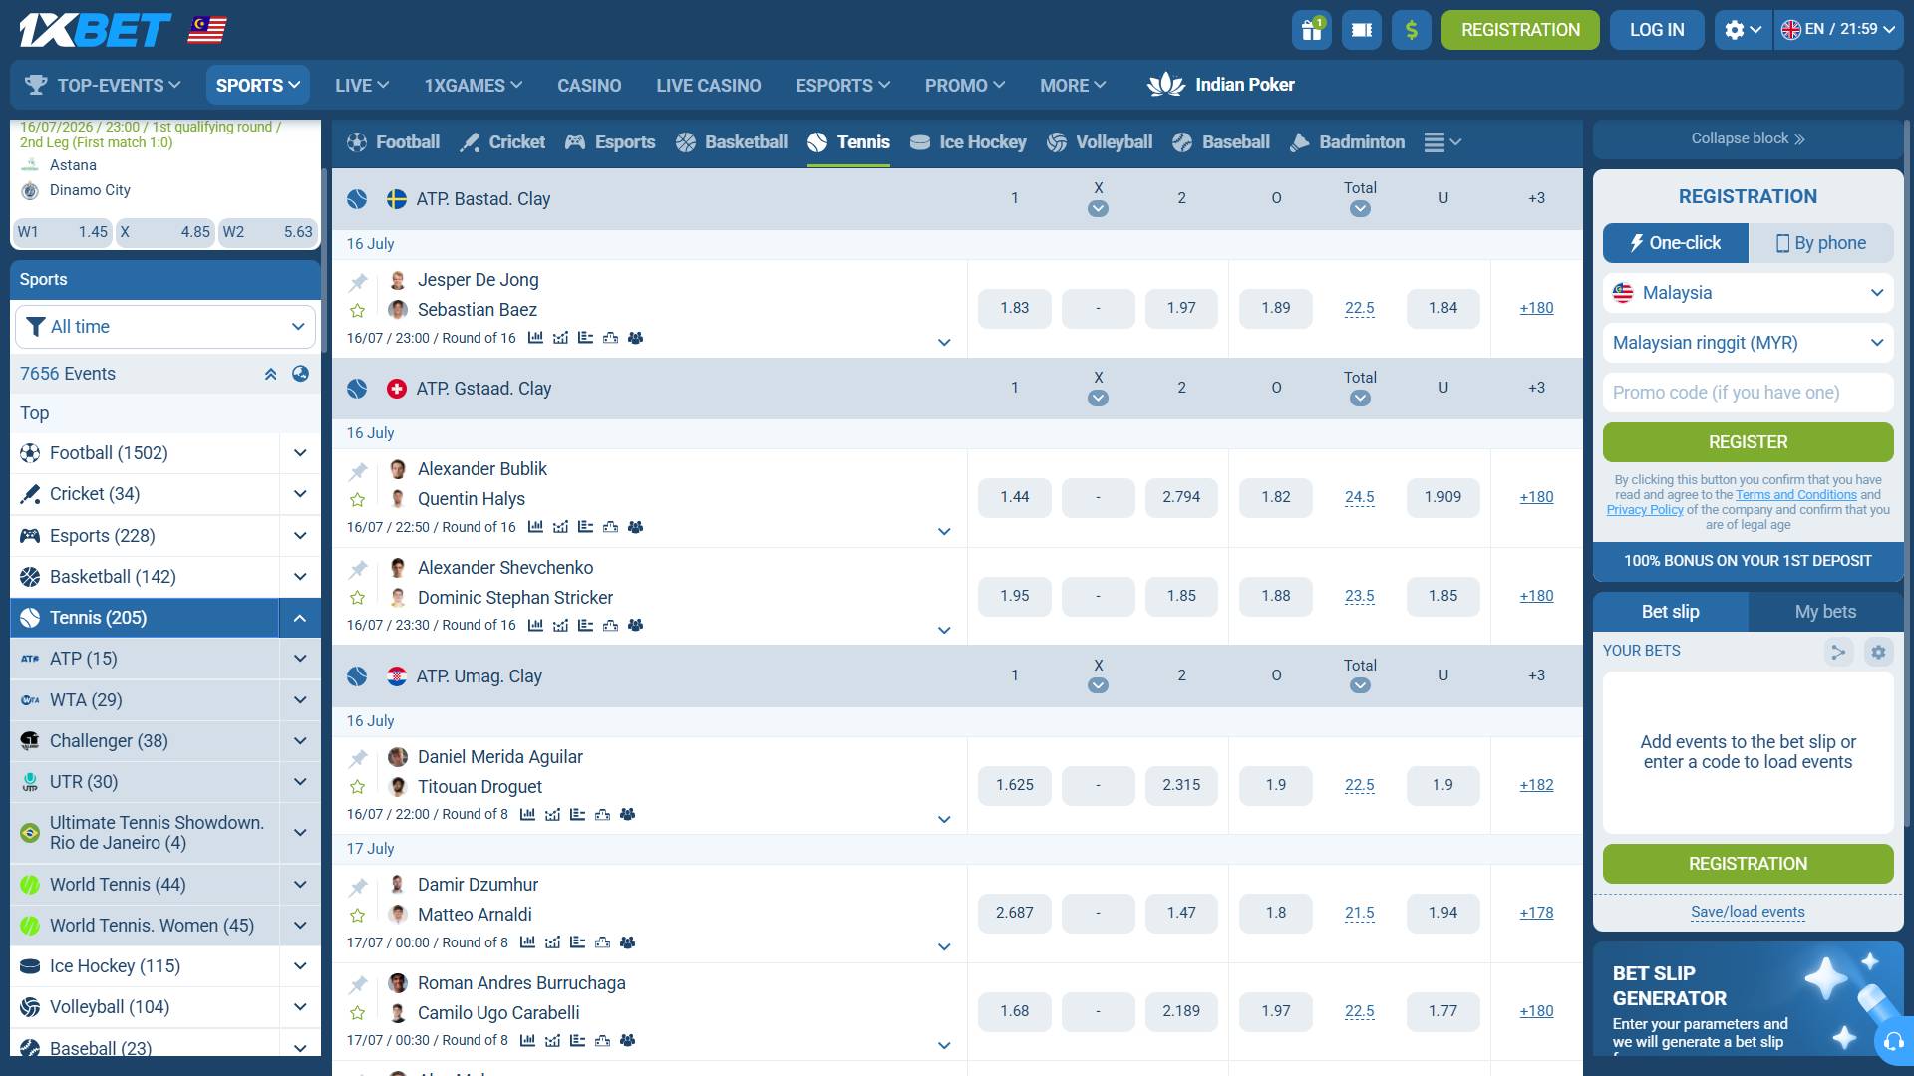Favorite the Dzumhur vs Arnaldi star
The image size is (1914, 1076).
pos(358,915)
